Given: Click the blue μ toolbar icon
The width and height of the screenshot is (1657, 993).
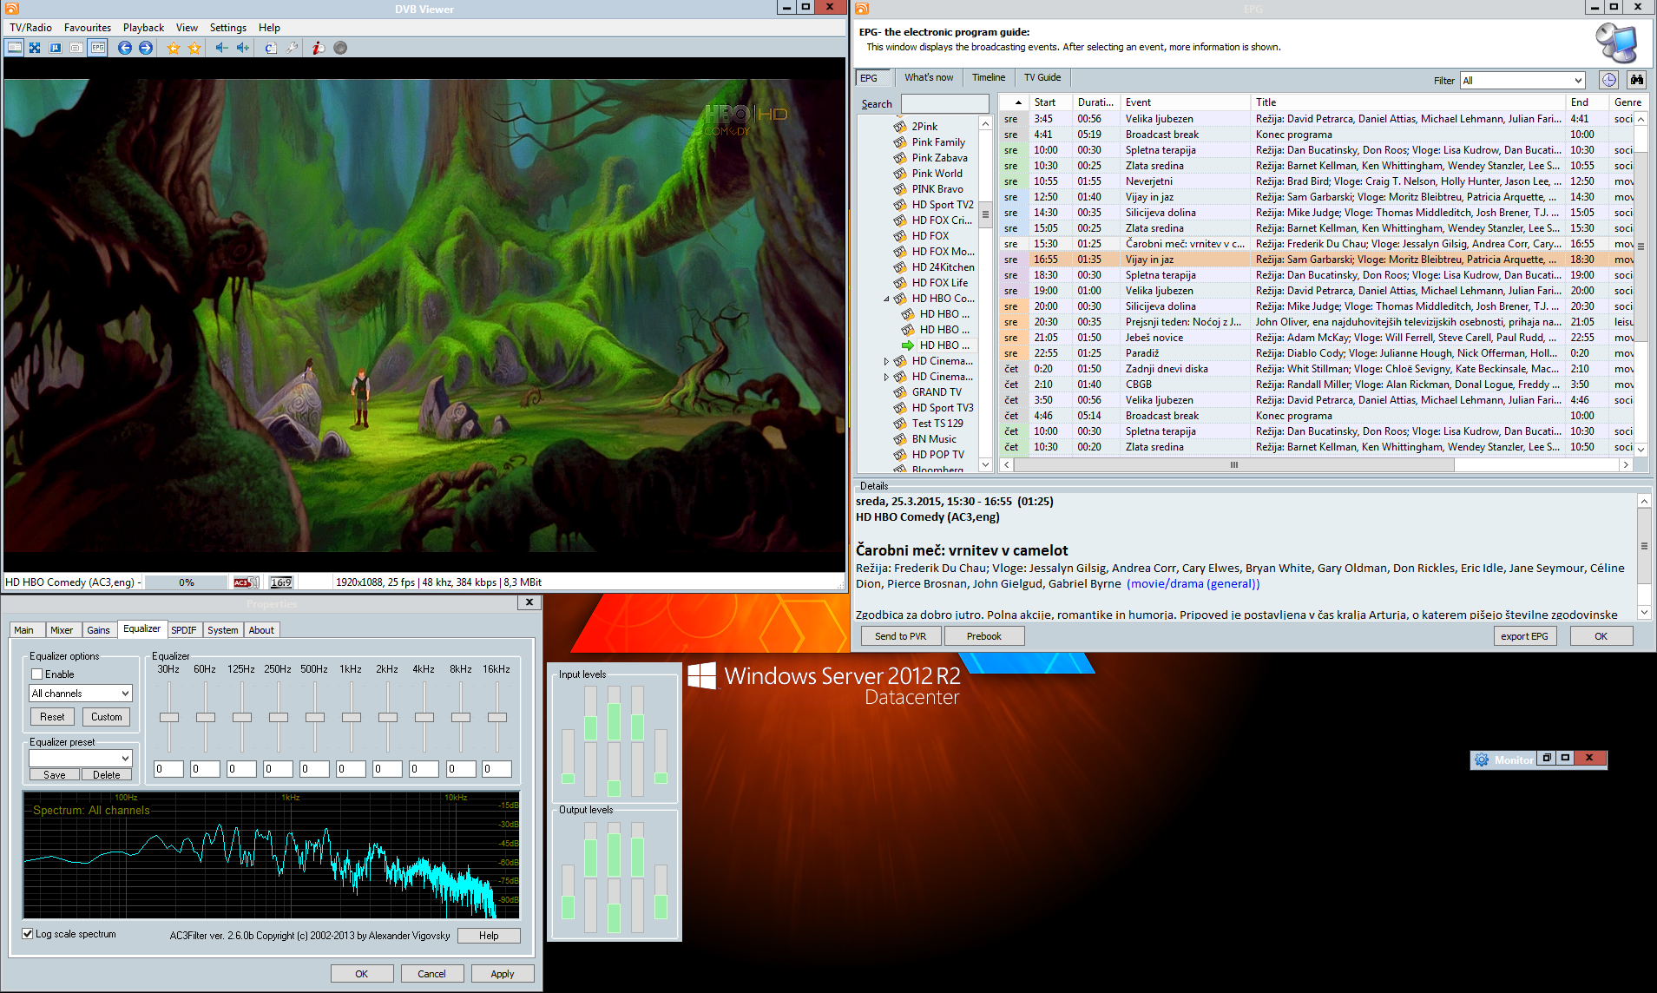Looking at the screenshot, I should (x=56, y=48).
